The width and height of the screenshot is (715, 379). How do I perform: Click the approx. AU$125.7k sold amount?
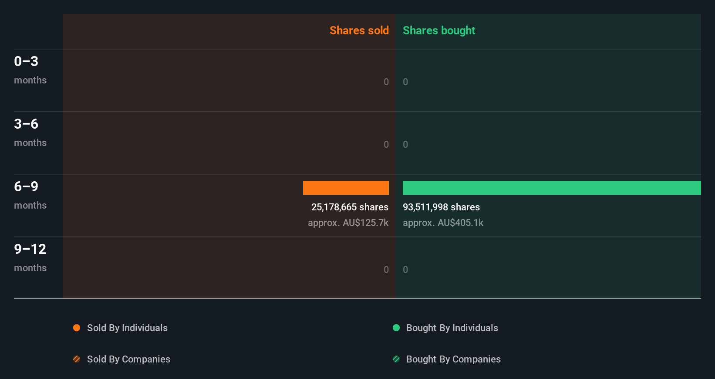(x=348, y=223)
